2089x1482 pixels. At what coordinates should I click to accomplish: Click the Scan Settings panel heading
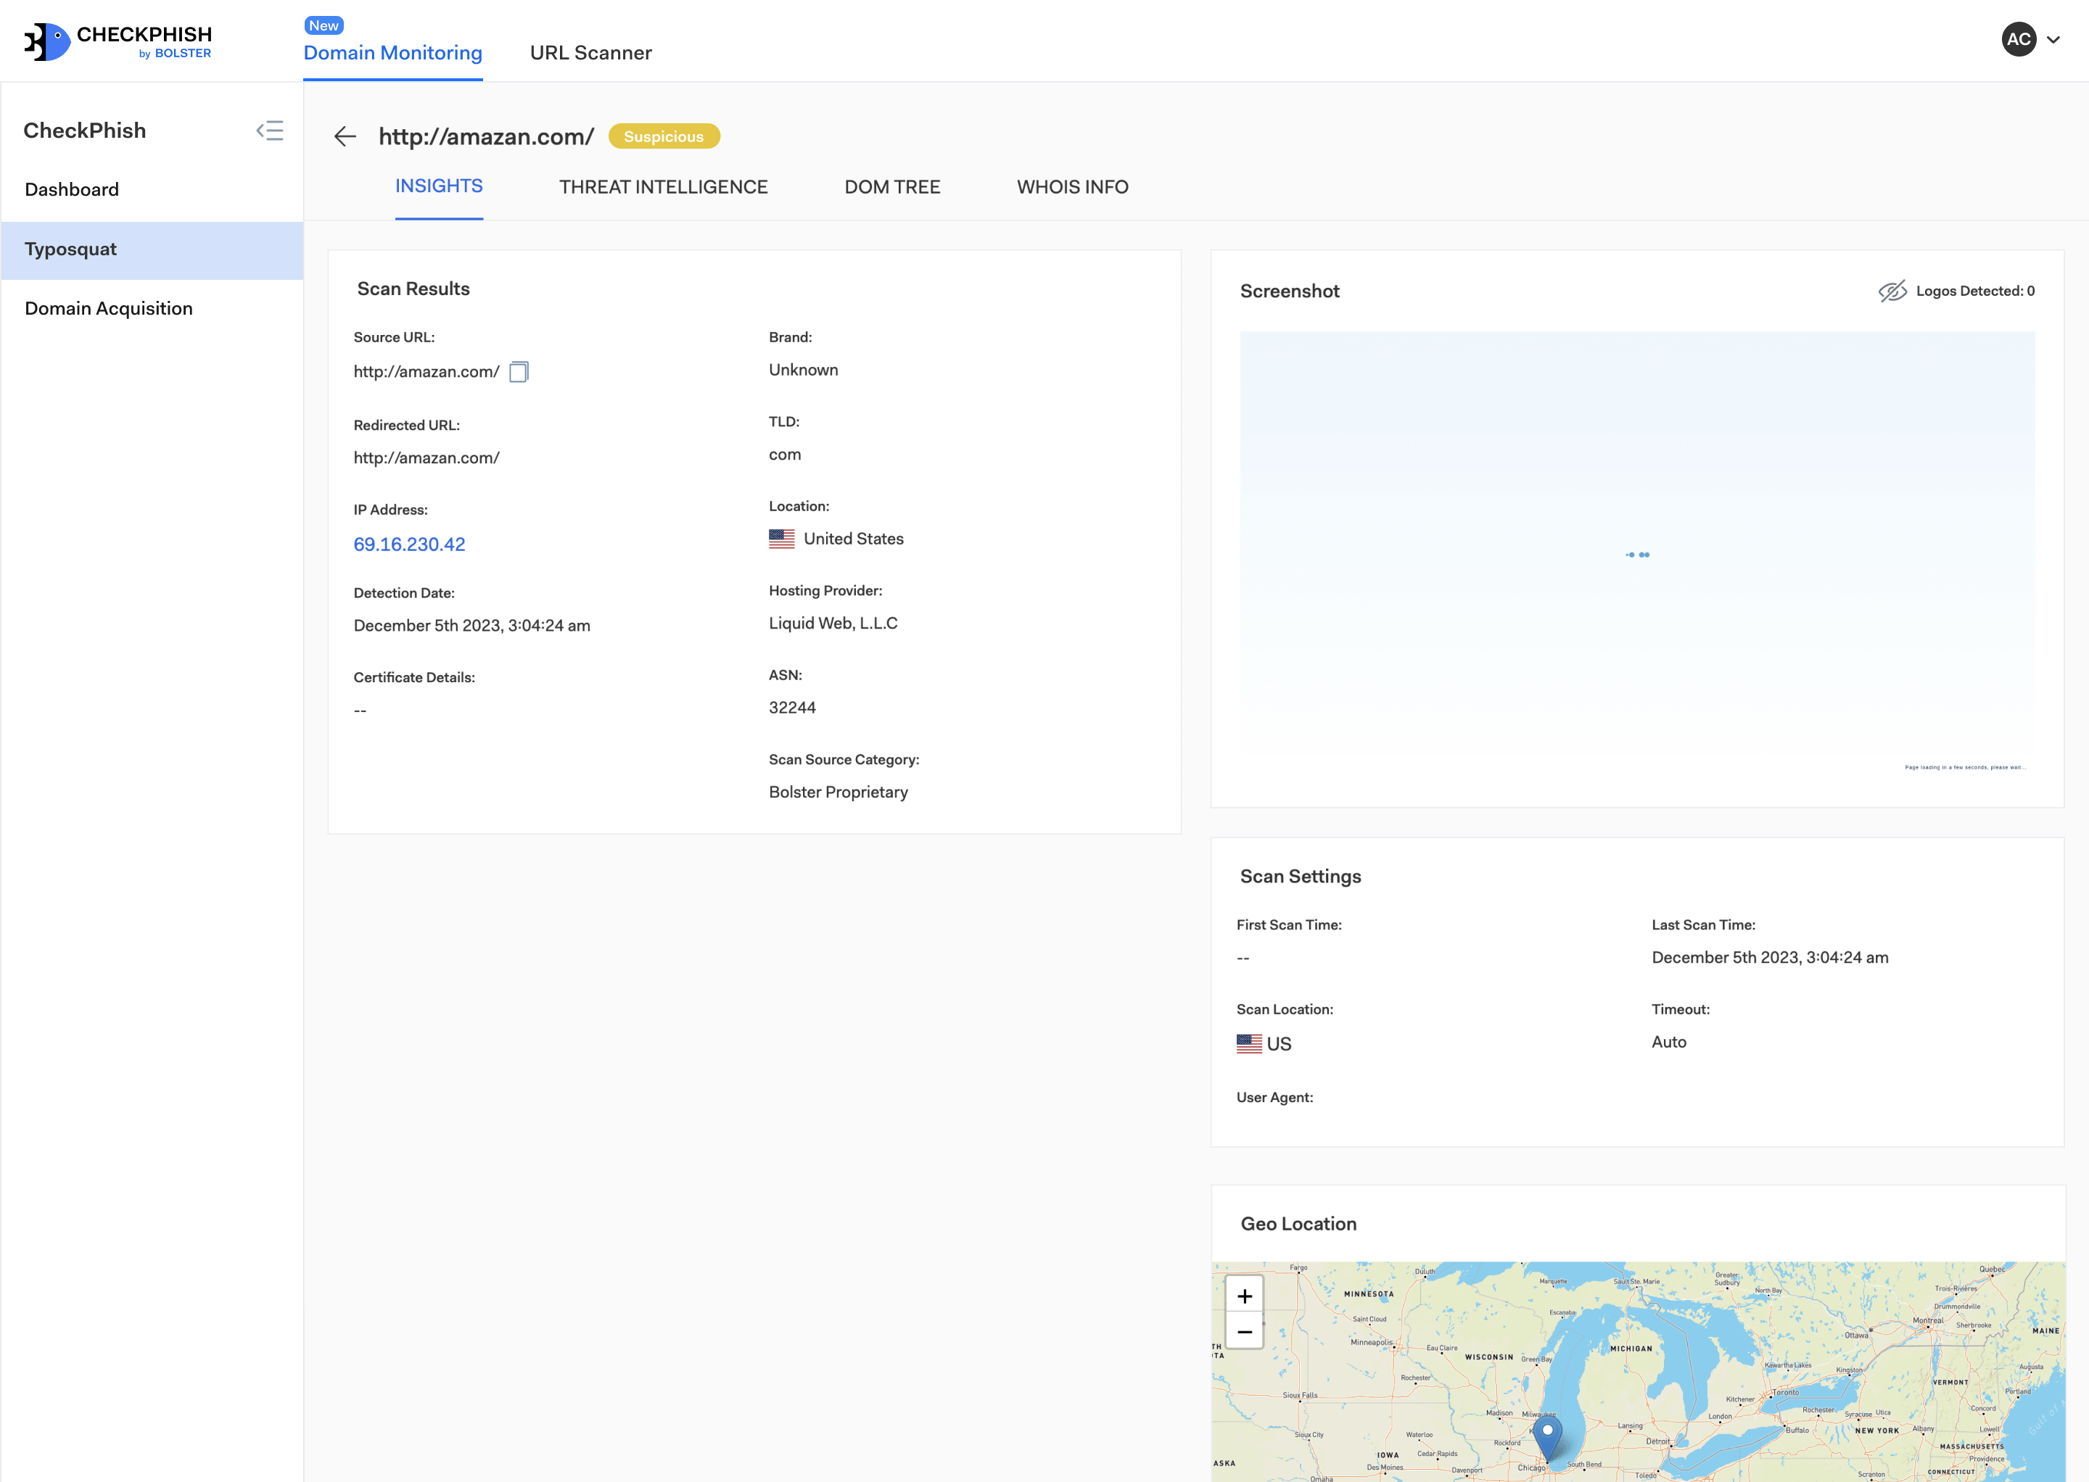coord(1300,877)
